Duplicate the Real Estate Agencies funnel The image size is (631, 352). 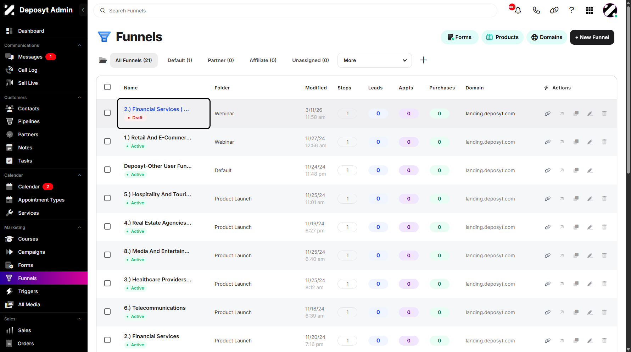point(576,227)
